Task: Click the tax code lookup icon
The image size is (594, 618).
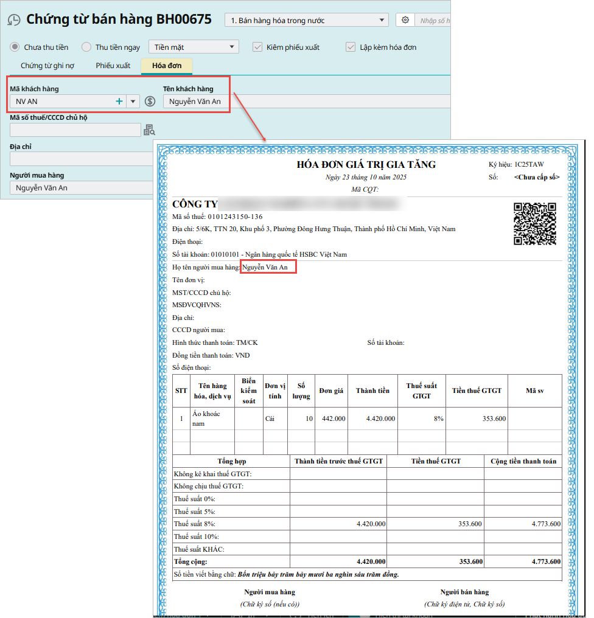Action: (x=149, y=130)
